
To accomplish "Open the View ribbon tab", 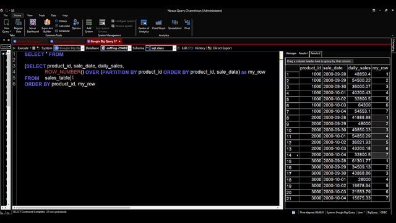I will 30,15.
